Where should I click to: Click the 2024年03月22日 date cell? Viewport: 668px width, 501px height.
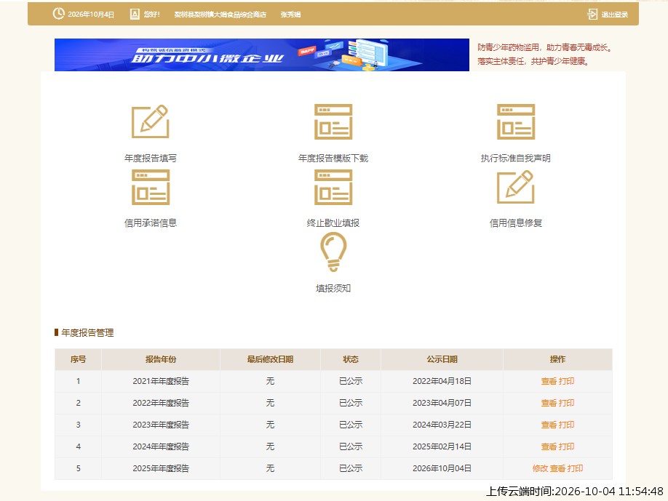pos(442,425)
